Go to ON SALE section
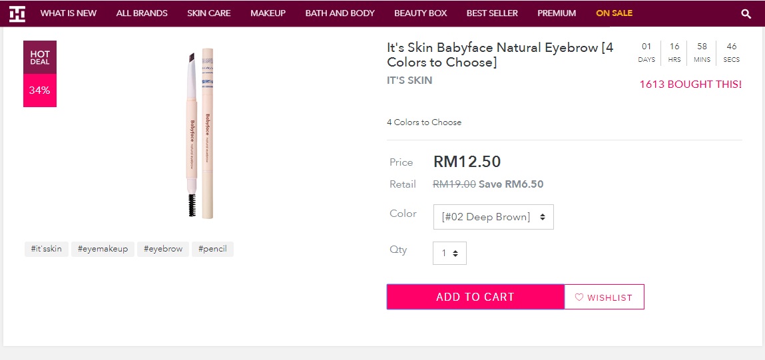This screenshot has height=360, width=765. pyautogui.click(x=615, y=13)
